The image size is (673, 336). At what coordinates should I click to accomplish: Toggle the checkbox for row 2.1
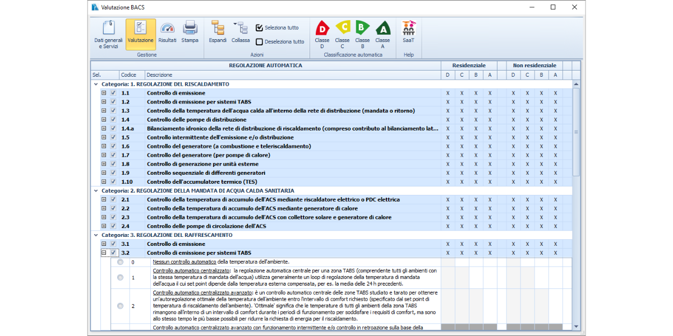point(113,199)
